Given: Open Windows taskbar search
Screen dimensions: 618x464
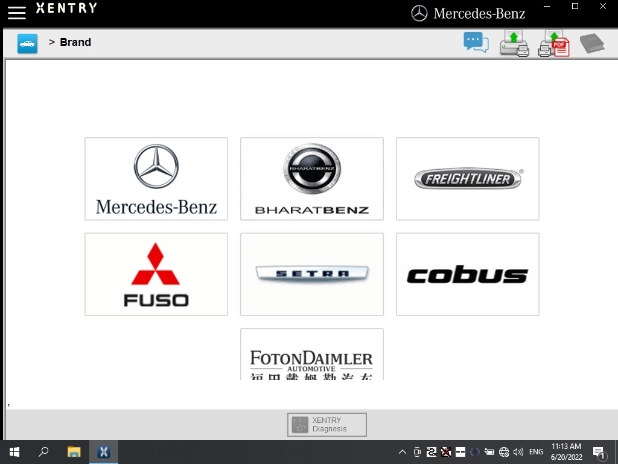Looking at the screenshot, I should [x=43, y=452].
